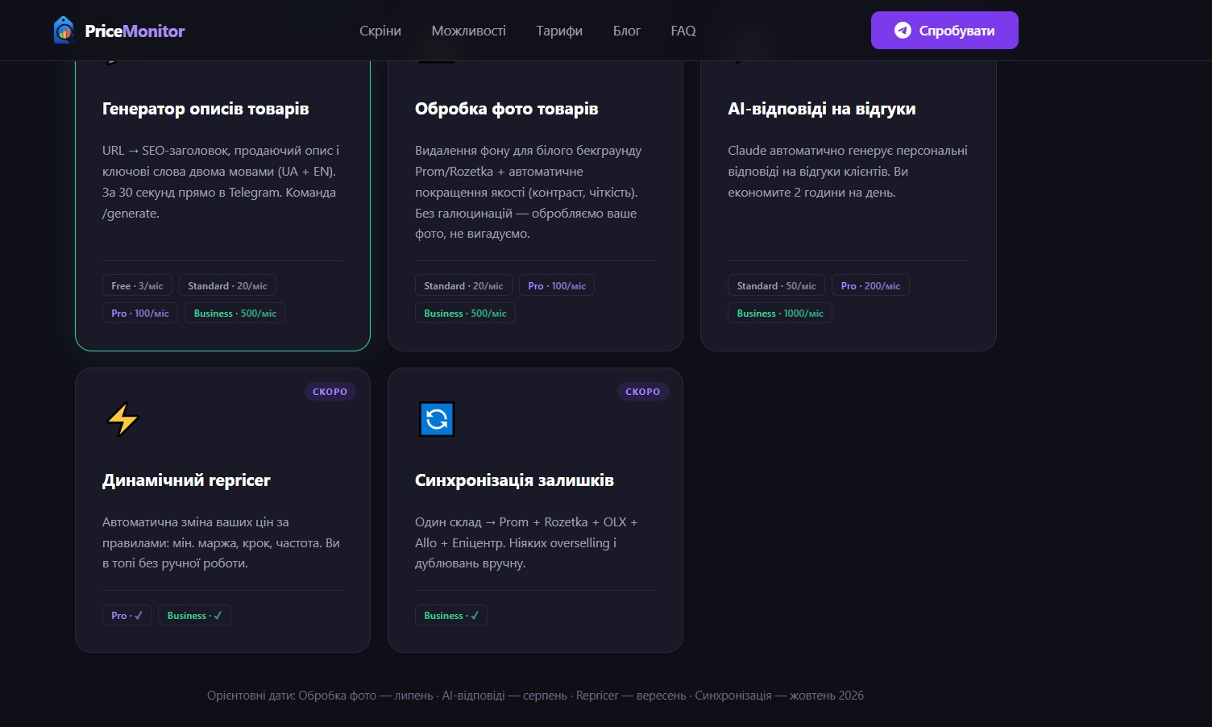Click the PriceMonitor brand name
Image resolution: width=1212 pixels, height=727 pixels.
click(135, 31)
